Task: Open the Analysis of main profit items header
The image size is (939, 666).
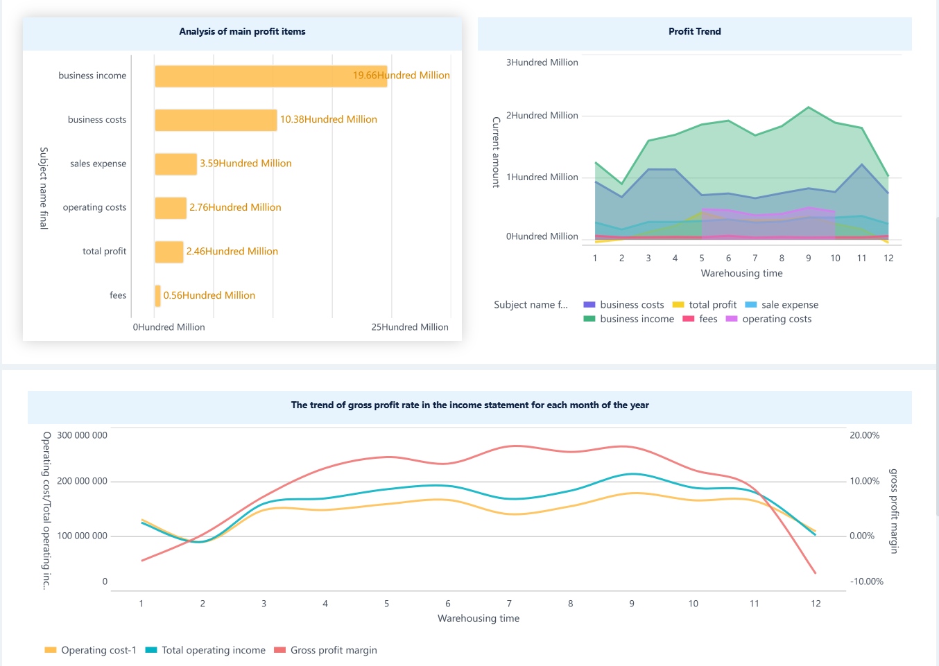Action: click(x=242, y=31)
